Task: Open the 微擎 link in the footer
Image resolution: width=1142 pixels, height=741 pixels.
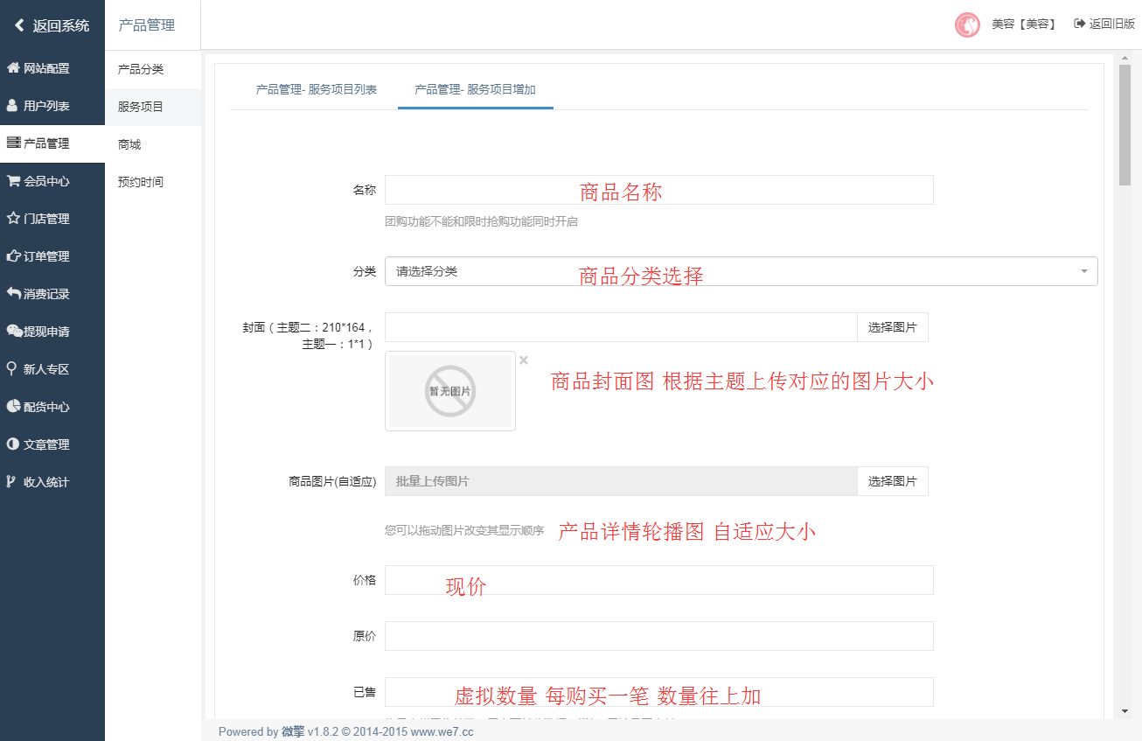Action: pyautogui.click(x=293, y=731)
